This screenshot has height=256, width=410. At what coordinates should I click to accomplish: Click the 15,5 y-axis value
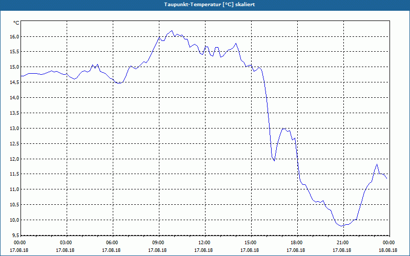[15, 52]
